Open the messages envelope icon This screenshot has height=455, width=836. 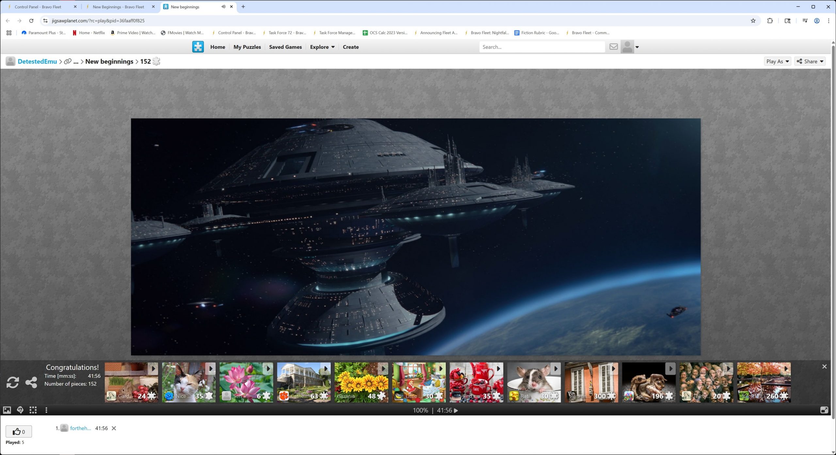(x=613, y=47)
